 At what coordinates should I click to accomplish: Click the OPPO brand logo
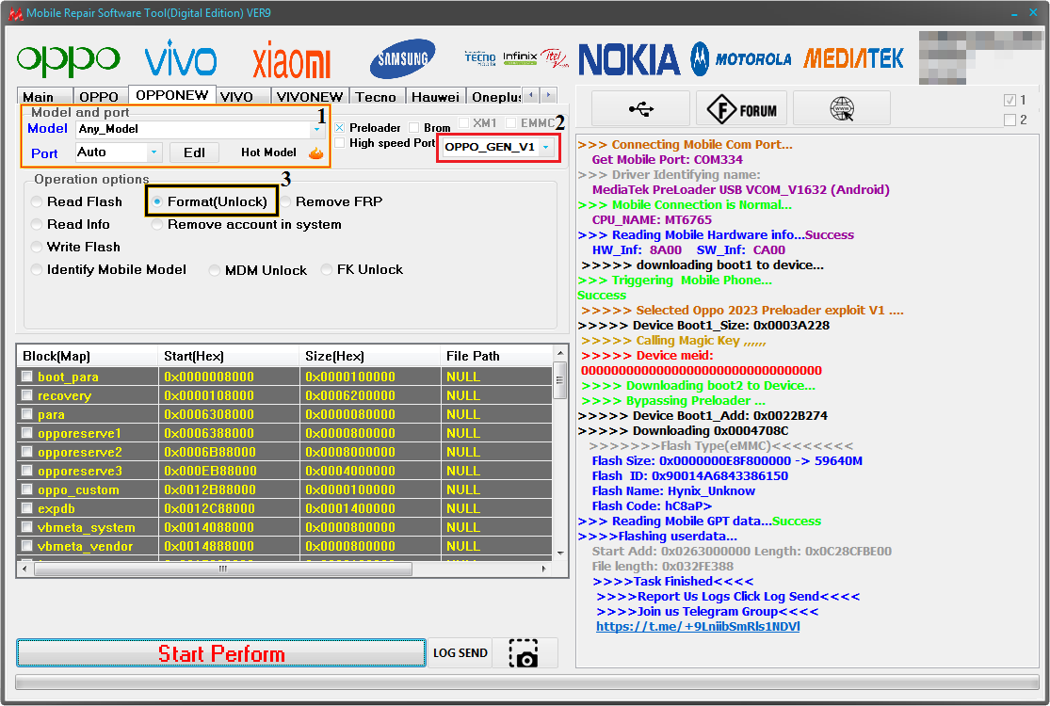69,60
